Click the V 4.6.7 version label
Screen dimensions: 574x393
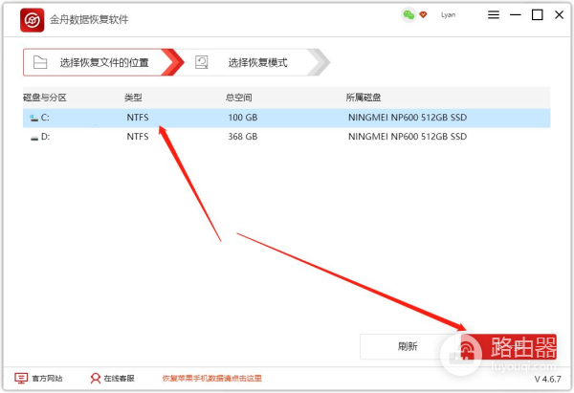547,379
